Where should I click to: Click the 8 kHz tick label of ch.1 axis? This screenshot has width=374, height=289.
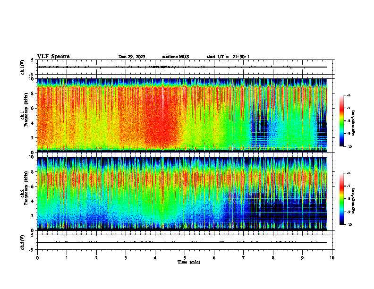tap(33, 93)
